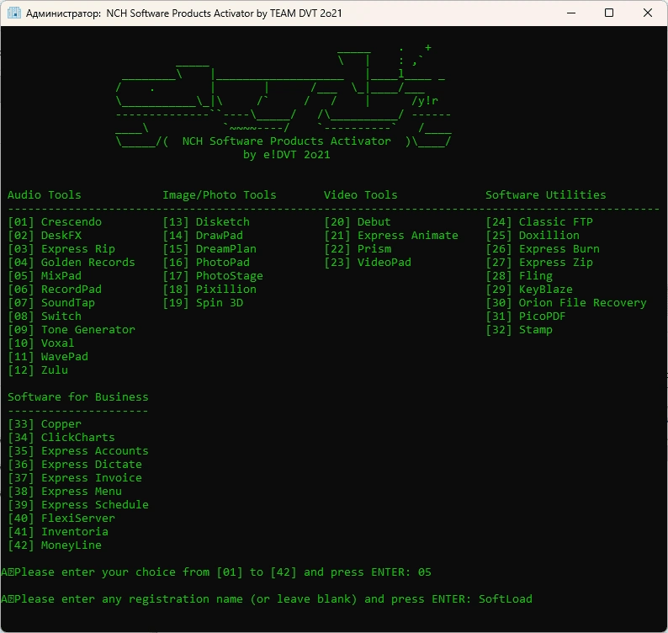668x633 pixels.
Task: Click the '[31] PicoPDF' entry
Action: 526,316
